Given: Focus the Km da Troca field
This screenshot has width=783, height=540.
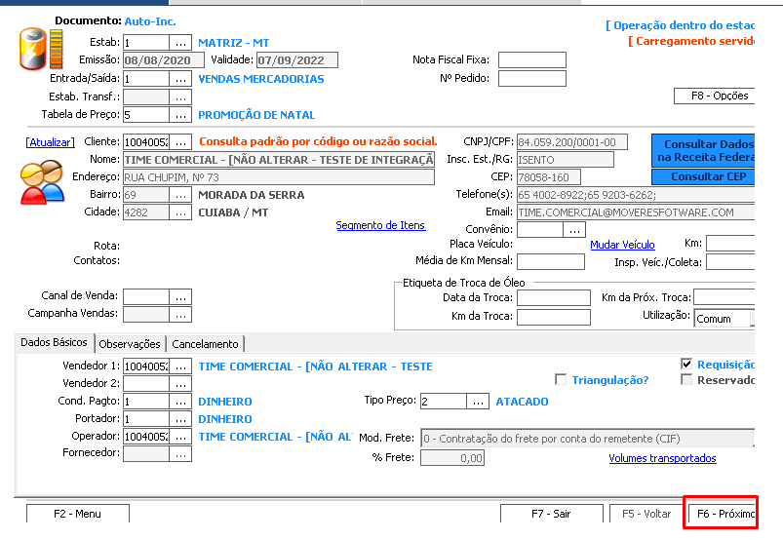Looking at the screenshot, I should [x=554, y=317].
